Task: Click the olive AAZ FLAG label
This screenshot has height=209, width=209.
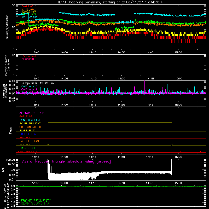Action: pyautogui.click(x=26, y=144)
